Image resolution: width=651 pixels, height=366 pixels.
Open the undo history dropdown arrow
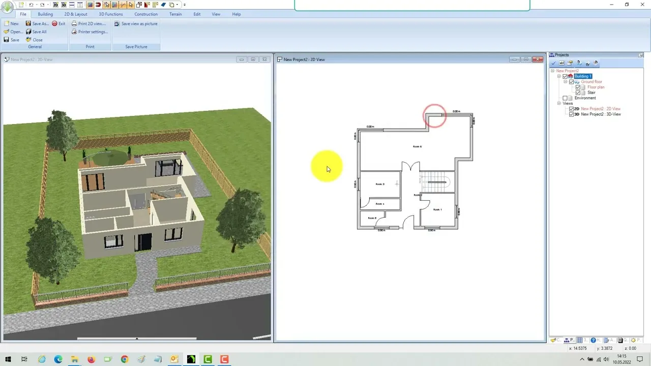tap(37, 5)
